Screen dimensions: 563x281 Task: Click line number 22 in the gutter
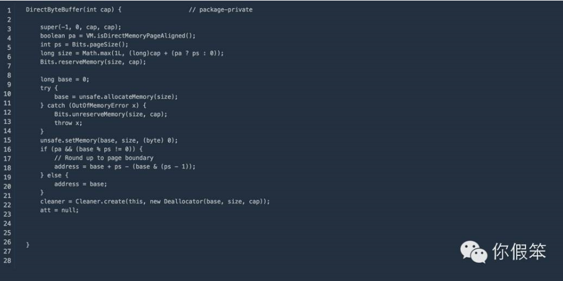point(7,205)
